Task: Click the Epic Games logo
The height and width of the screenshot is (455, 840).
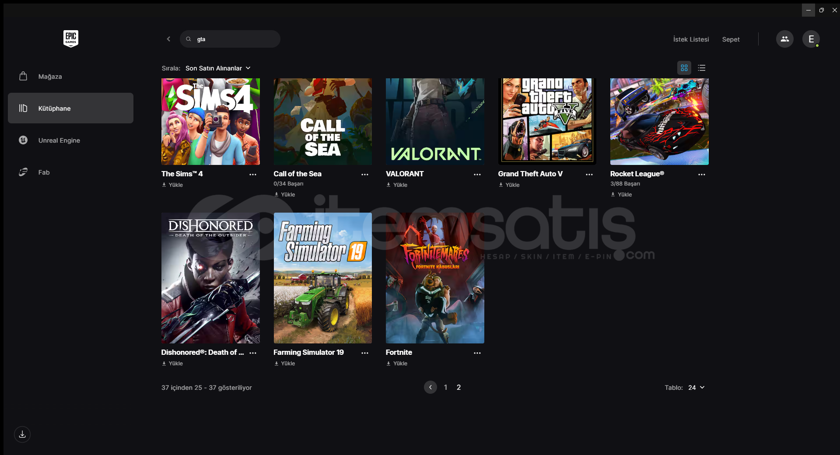Action: [x=70, y=38]
